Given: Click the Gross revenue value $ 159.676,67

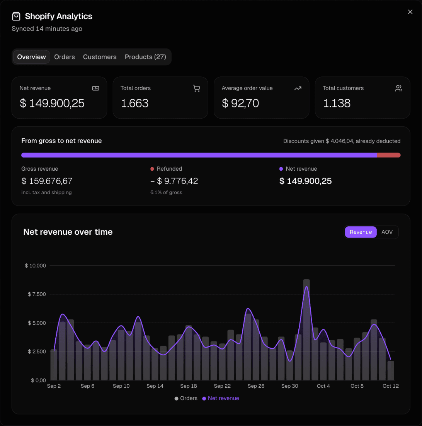Looking at the screenshot, I should click(47, 181).
